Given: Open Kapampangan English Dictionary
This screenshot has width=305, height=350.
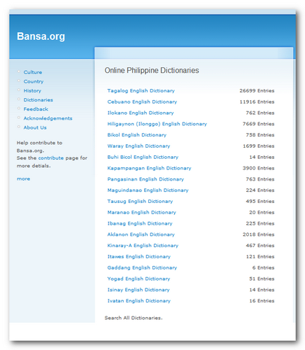Looking at the screenshot, I should (149, 168).
